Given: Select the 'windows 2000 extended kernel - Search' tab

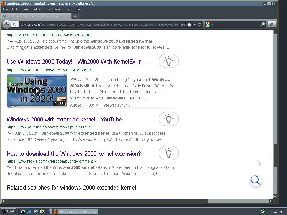Looking at the screenshot, I should point(36,16).
